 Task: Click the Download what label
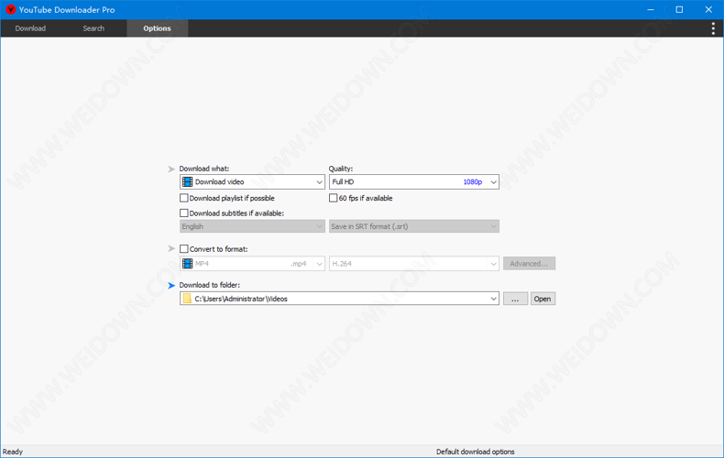pos(204,169)
